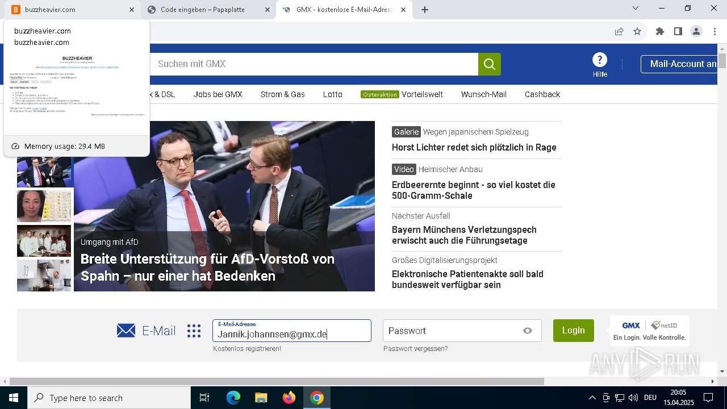Launch Microsoft Edge from taskbar
This screenshot has width=727, height=409.
point(233,398)
